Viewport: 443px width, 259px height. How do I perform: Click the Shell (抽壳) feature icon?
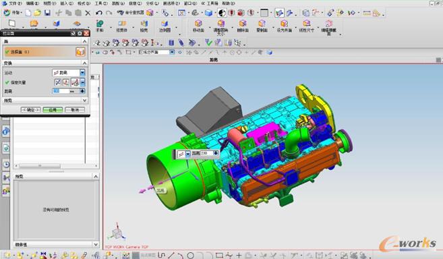(144, 26)
